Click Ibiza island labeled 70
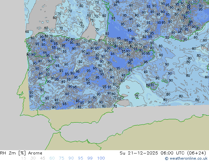Viewport: 209px width, 161px height. 137,96
